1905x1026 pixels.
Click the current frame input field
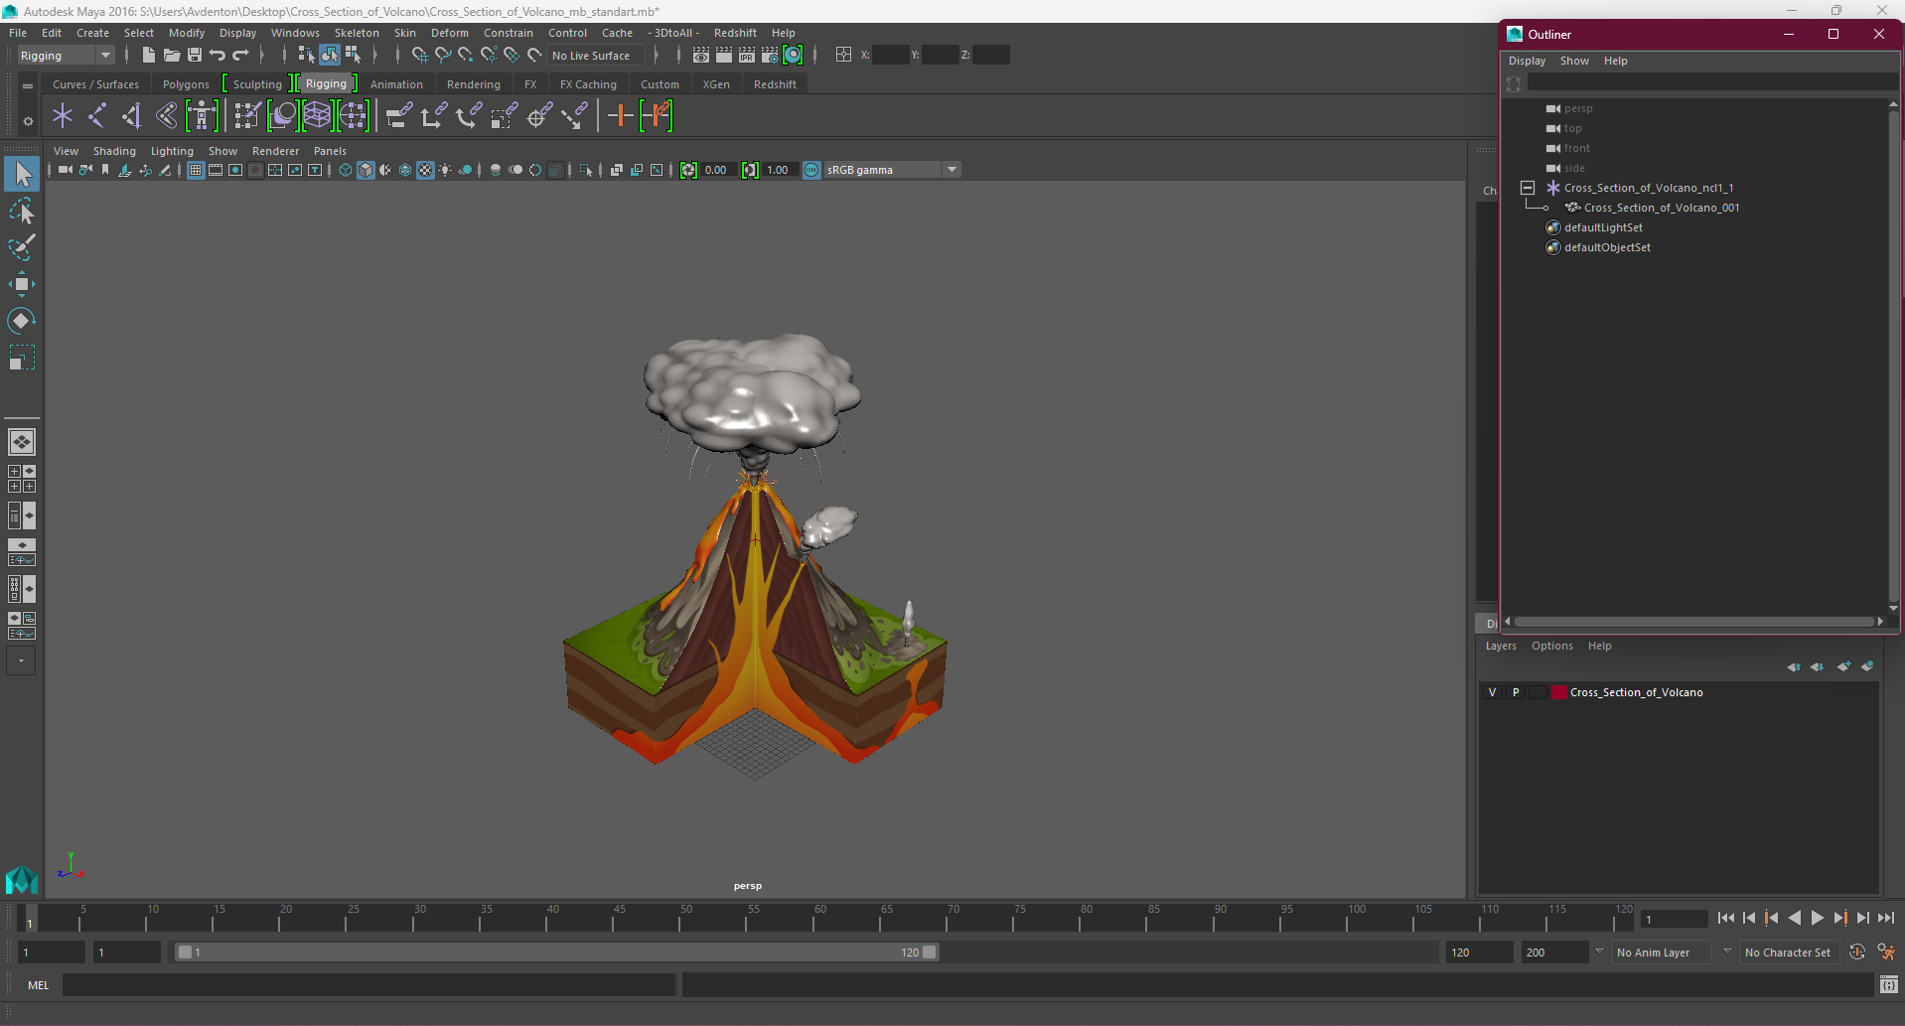tap(1674, 919)
